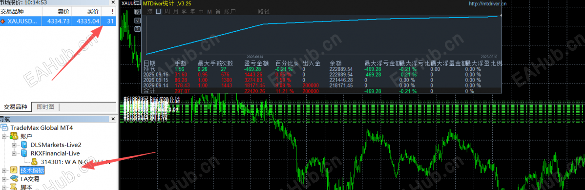Click the spread value 31
The height and width of the screenshot is (190, 585).
110,21
